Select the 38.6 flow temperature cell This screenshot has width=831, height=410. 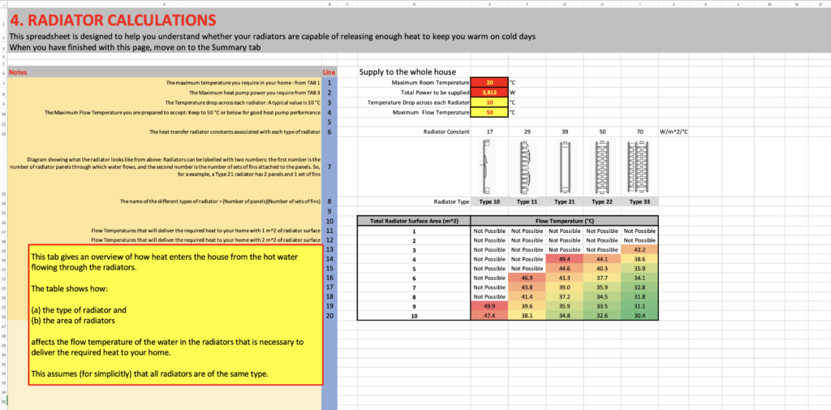click(x=639, y=259)
